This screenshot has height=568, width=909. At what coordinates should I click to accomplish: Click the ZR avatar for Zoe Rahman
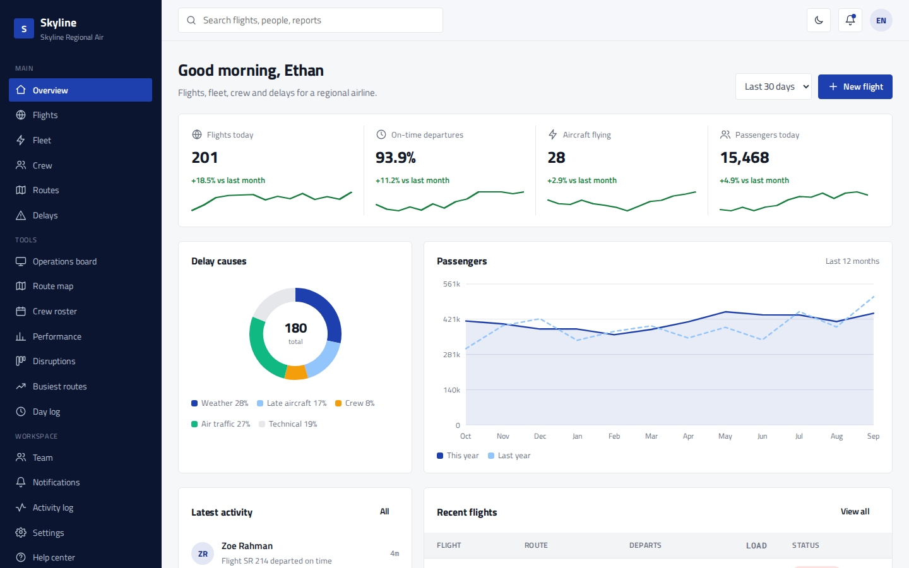click(x=203, y=553)
